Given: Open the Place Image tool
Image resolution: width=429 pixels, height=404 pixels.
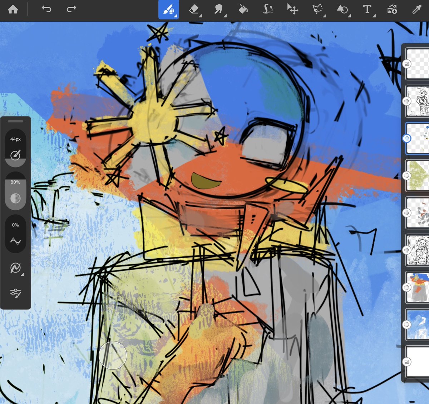Looking at the screenshot, I should click(392, 9).
